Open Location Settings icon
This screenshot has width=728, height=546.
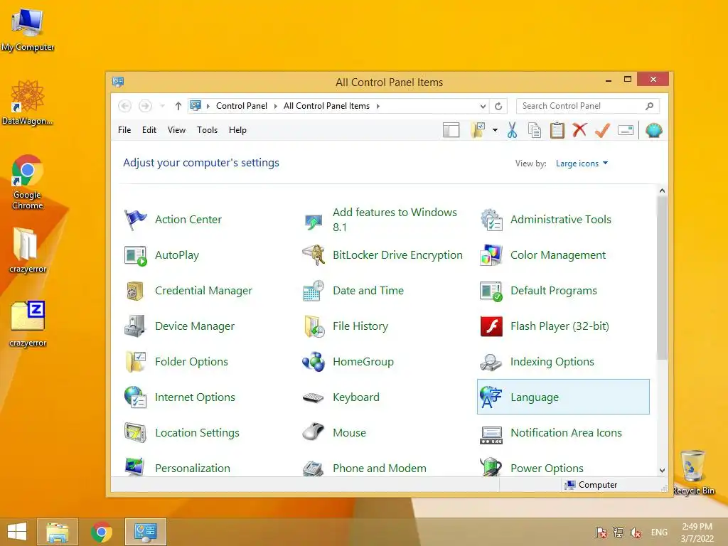(x=135, y=433)
